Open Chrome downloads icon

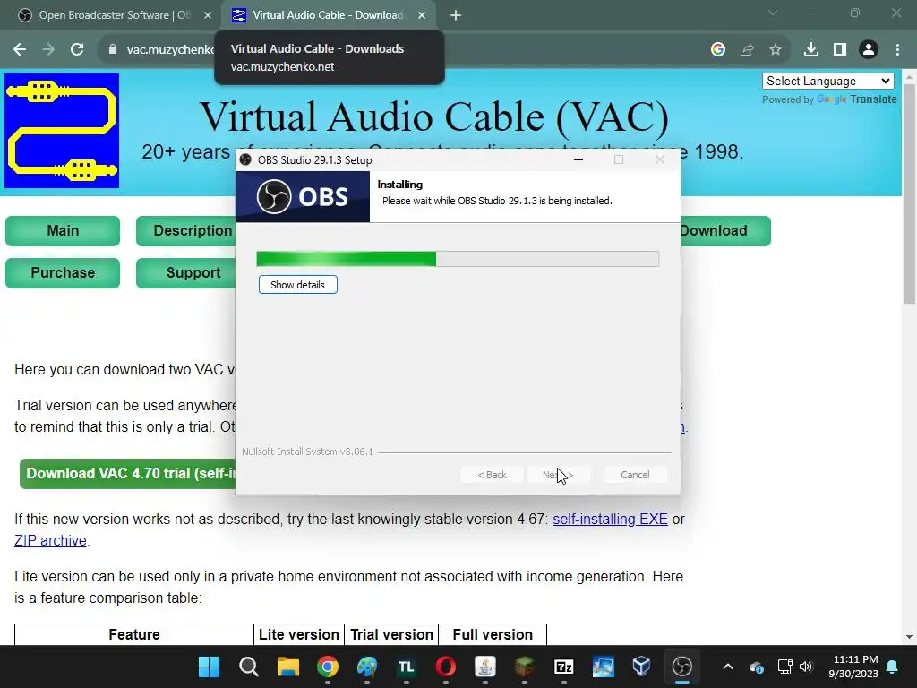click(x=811, y=50)
